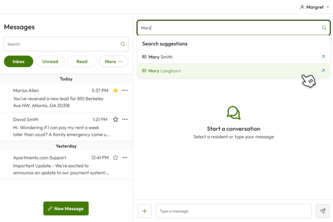This screenshot has width=333, height=222.
Task: Click the Yesterday section header
Action: point(66,146)
